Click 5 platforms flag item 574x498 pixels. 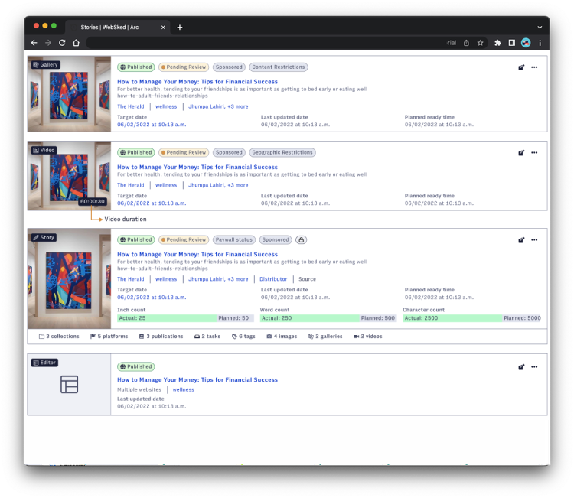(109, 337)
